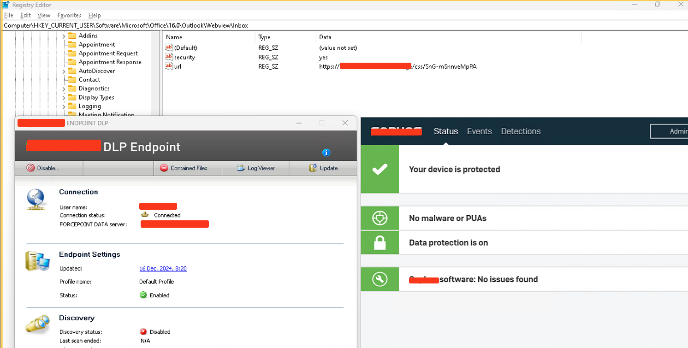Select the Appointment Request key
Image resolution: width=688 pixels, height=348 pixels.
pyautogui.click(x=108, y=53)
